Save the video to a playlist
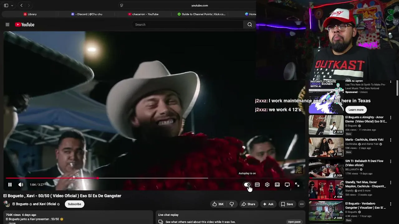The image size is (399, 224). 287,204
